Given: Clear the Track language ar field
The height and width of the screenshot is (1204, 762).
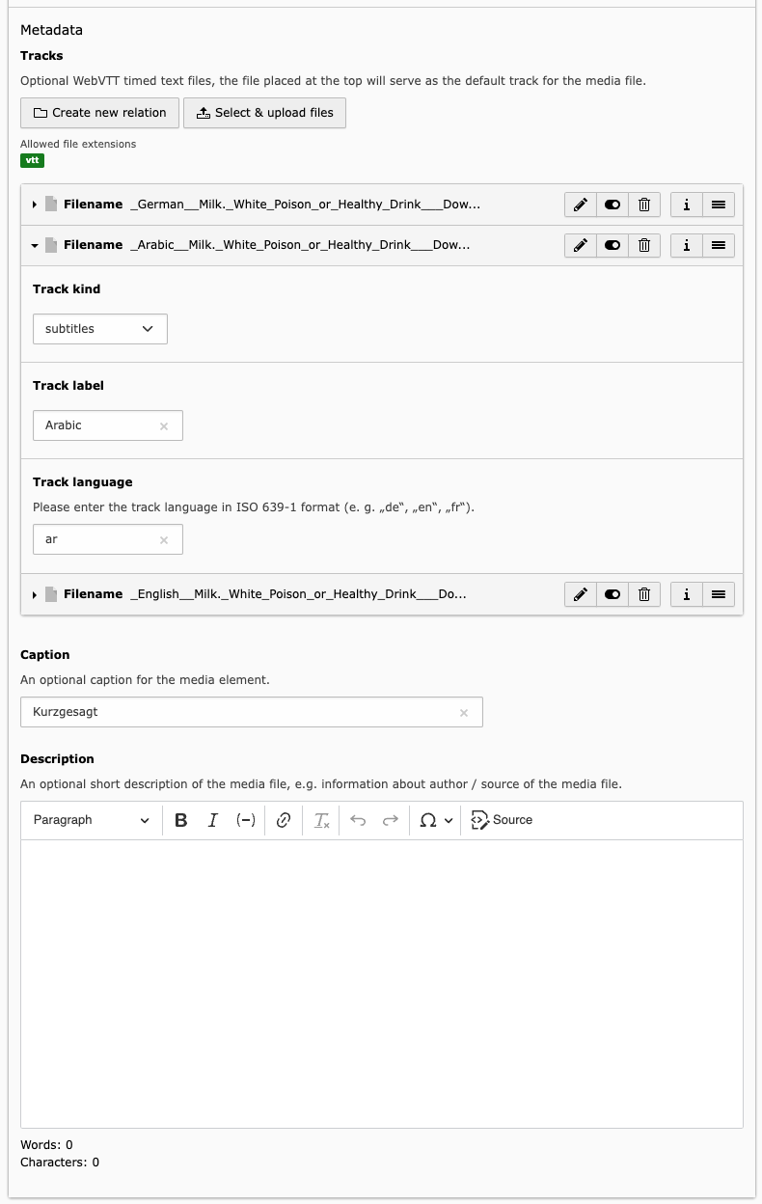Looking at the screenshot, I should [164, 539].
